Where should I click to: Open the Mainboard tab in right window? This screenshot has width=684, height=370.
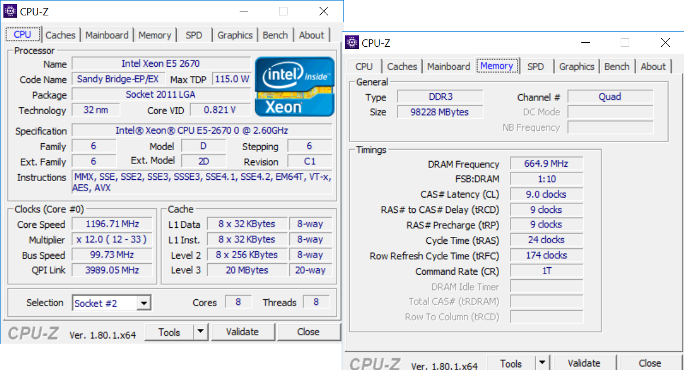[x=448, y=66]
